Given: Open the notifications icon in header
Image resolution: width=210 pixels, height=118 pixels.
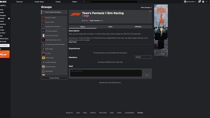Looking at the screenshot, I should tap(199, 2).
